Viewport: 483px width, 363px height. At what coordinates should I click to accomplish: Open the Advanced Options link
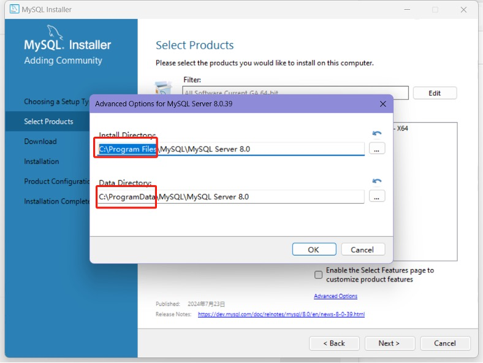(x=335, y=296)
